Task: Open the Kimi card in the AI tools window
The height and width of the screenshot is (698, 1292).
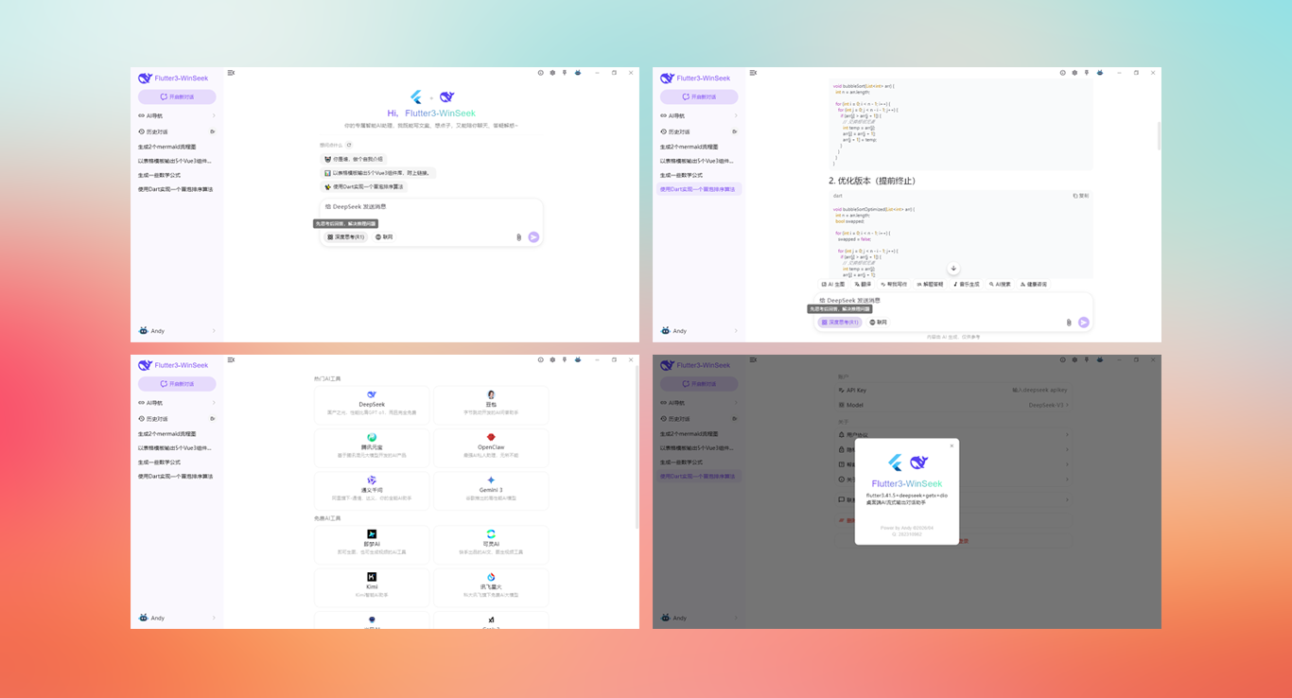Action: [372, 588]
